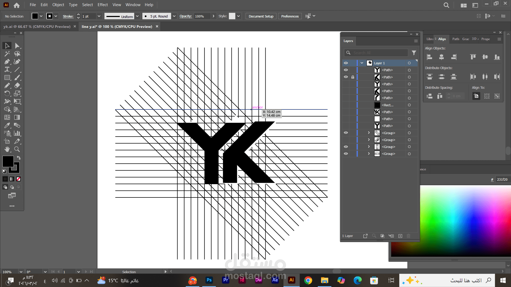Screen dimensions: 511x287
Task: Hide the first Group sublayer
Action: [x=346, y=133]
